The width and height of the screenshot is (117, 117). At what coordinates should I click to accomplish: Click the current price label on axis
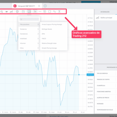pos(90,75)
